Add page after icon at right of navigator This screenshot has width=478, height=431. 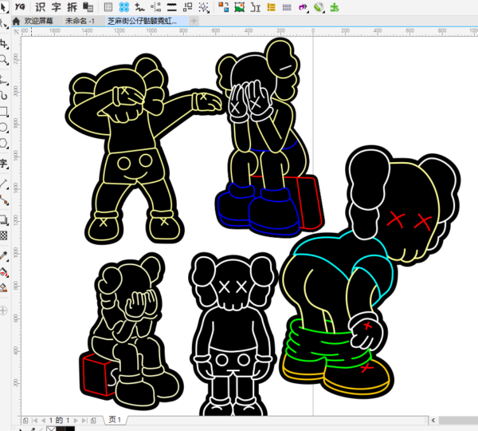[x=93, y=421]
